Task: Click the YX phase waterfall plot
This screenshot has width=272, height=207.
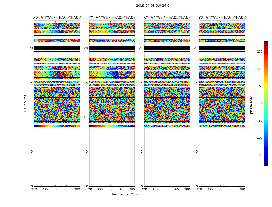Action: (x=222, y=103)
